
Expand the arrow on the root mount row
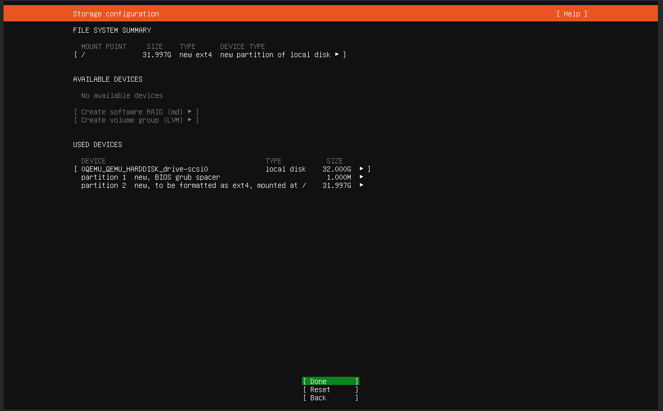point(337,54)
